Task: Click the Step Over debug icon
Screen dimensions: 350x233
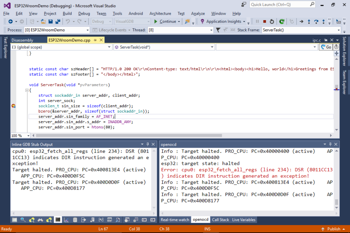Action: 316,21
